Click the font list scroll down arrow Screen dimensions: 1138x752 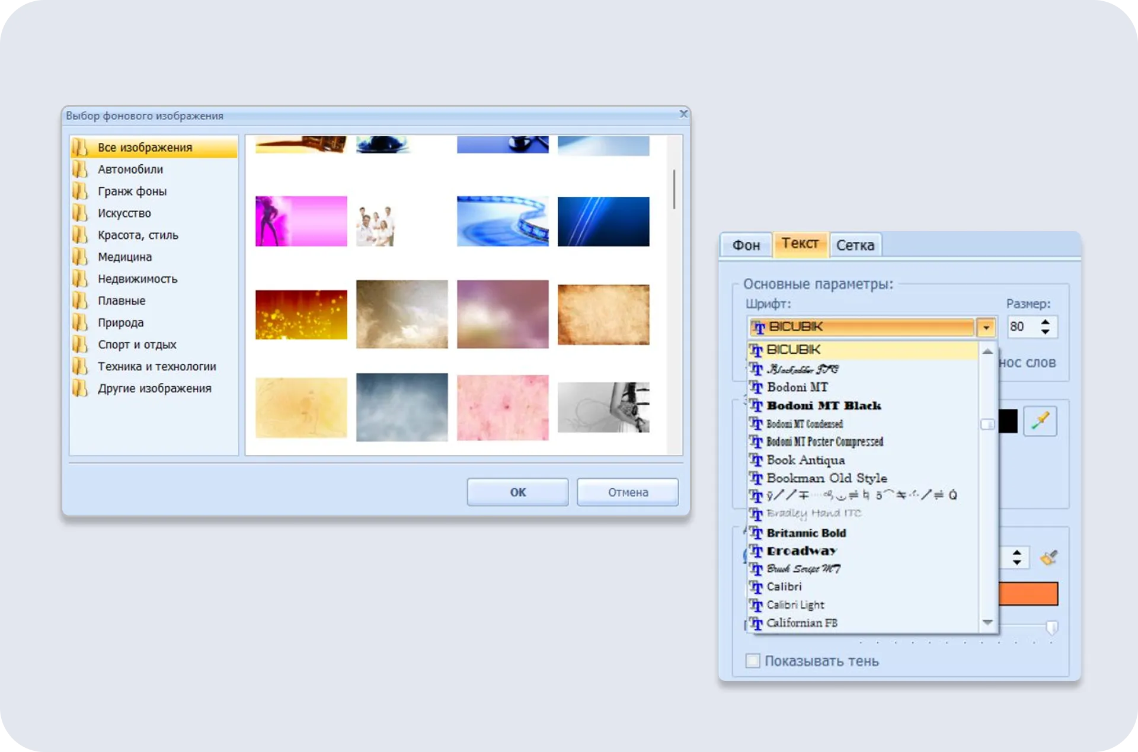pos(987,622)
